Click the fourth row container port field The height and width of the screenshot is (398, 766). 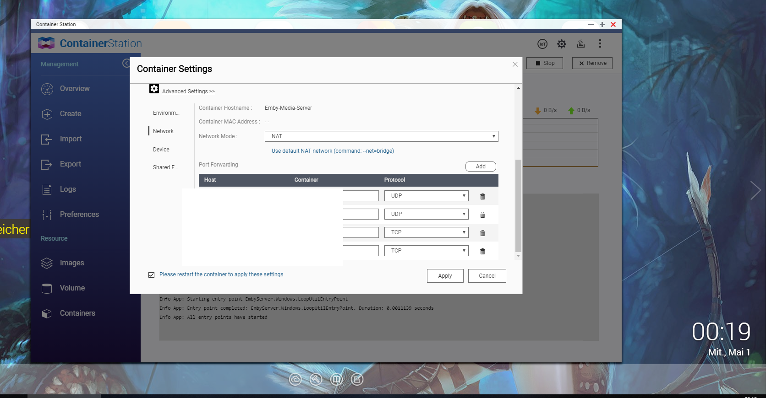click(361, 251)
